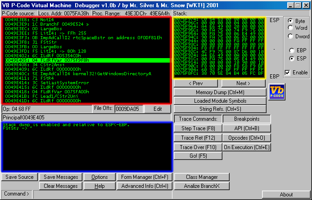Select the Dword radio button
312x200 pixels.
pyautogui.click(x=290, y=36)
